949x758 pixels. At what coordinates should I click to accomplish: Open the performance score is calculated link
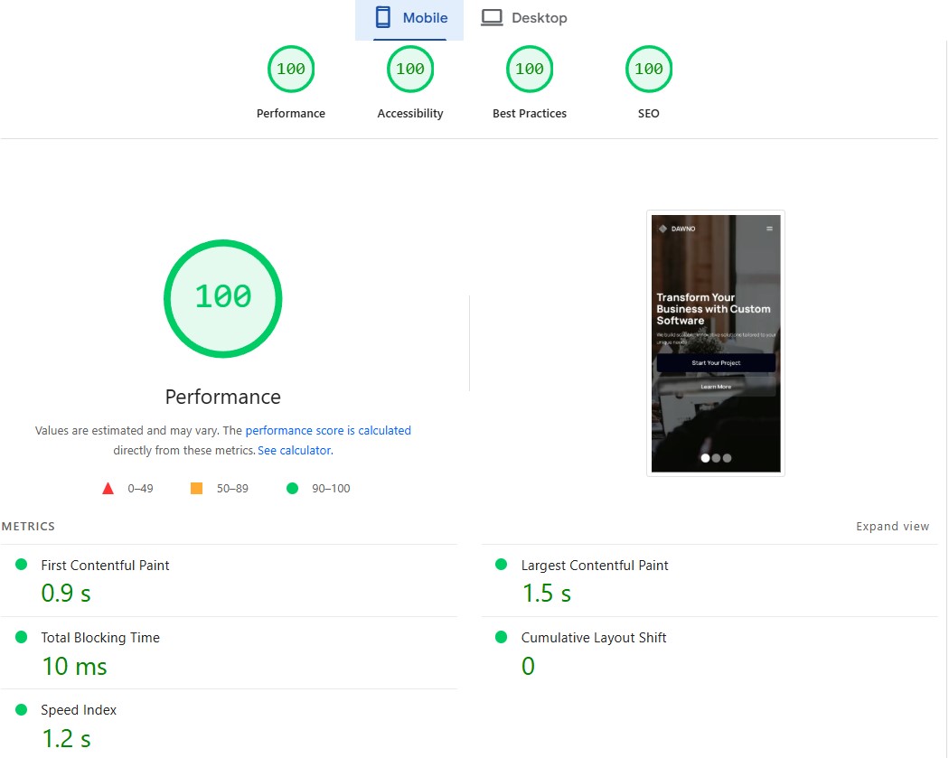pyautogui.click(x=328, y=430)
